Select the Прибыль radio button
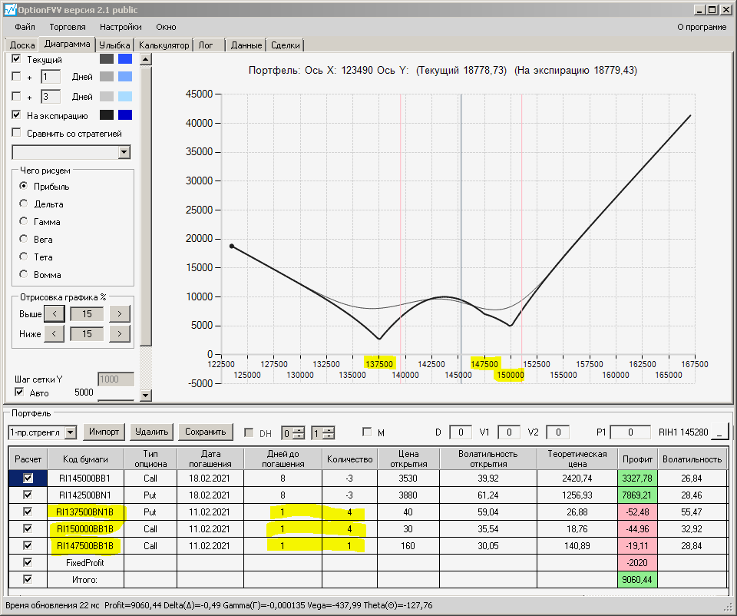Image resolution: width=737 pixels, height=616 pixels. [24, 186]
